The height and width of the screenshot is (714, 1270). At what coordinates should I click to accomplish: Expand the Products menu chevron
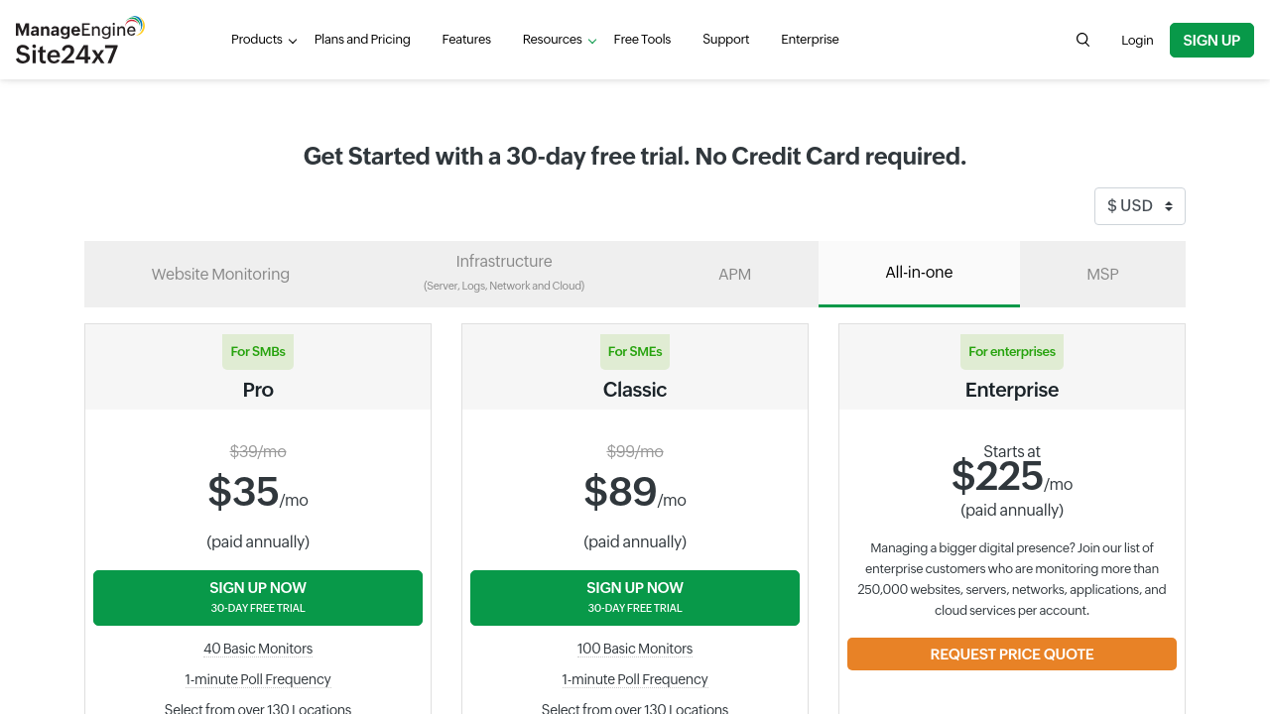tap(292, 41)
